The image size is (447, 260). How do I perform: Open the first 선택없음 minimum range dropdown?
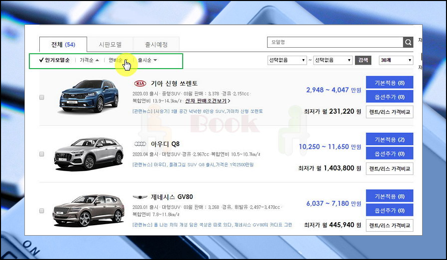tap(287, 60)
